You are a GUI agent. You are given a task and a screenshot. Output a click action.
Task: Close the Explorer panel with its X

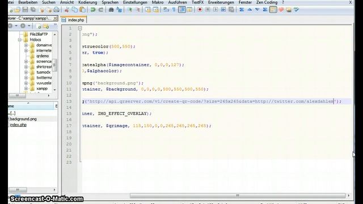(x=55, y=18)
